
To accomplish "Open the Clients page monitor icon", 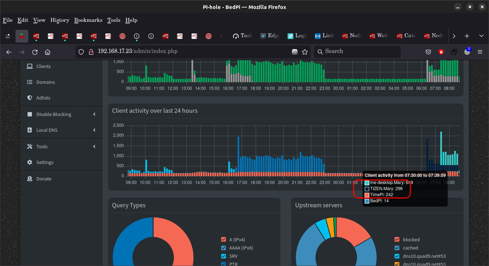I will (30, 66).
